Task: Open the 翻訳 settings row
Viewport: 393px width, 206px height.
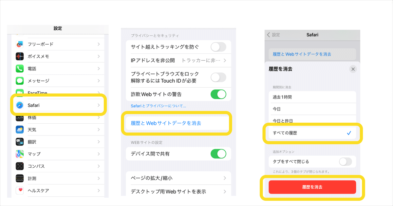Action: pos(58,142)
